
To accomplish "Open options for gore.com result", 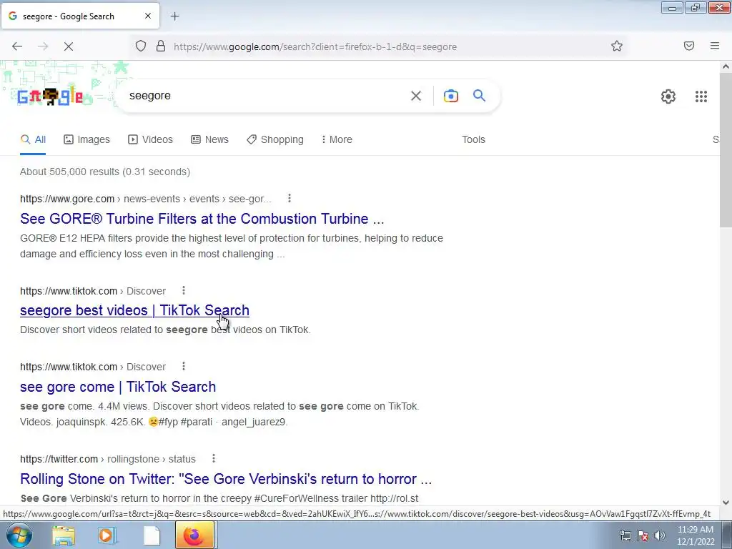I will click(290, 199).
